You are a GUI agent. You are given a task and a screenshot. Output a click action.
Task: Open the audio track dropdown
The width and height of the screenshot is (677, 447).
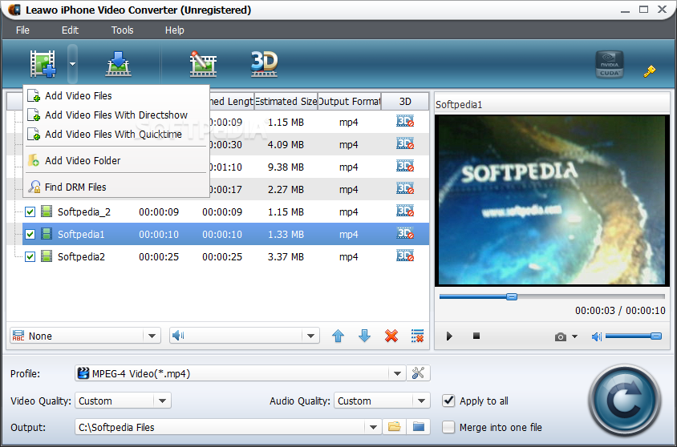pos(245,336)
